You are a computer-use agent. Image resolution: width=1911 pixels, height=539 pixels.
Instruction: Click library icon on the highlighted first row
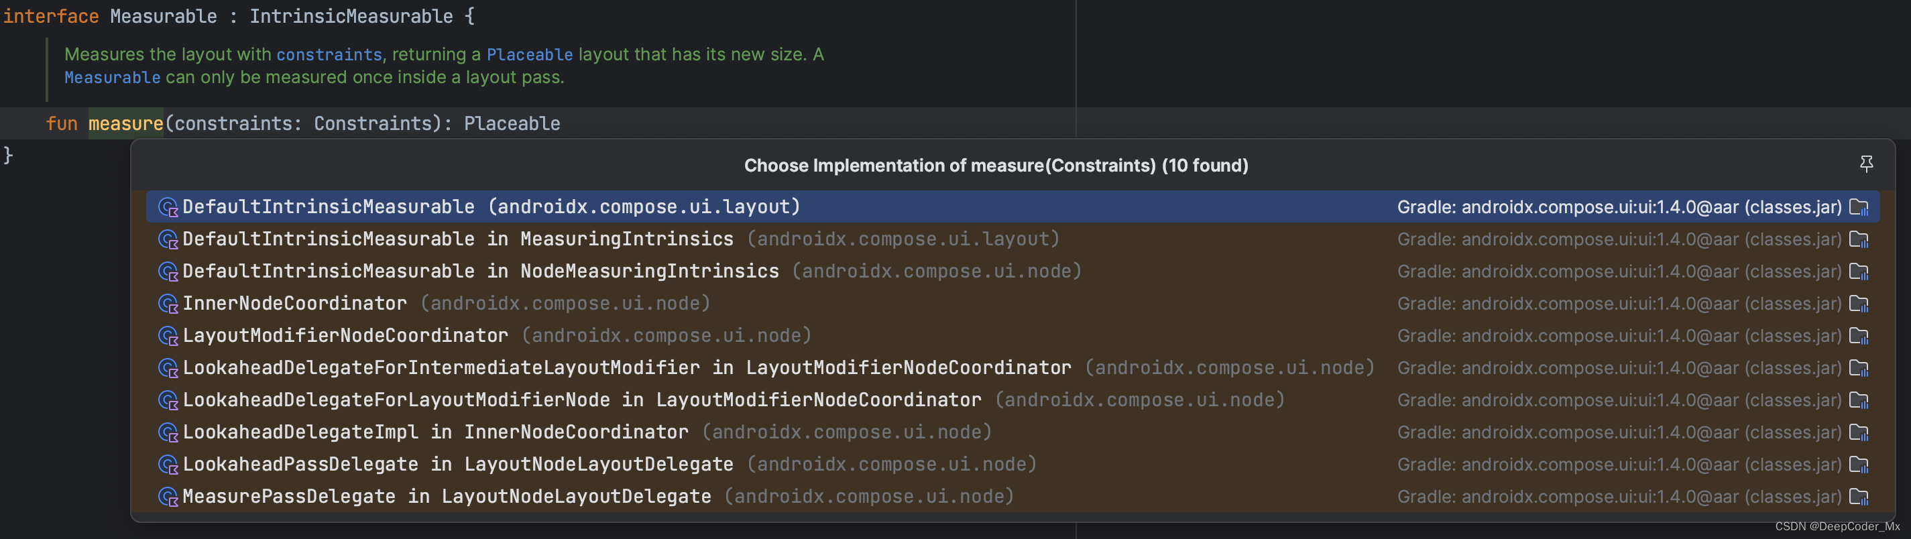tap(1859, 207)
